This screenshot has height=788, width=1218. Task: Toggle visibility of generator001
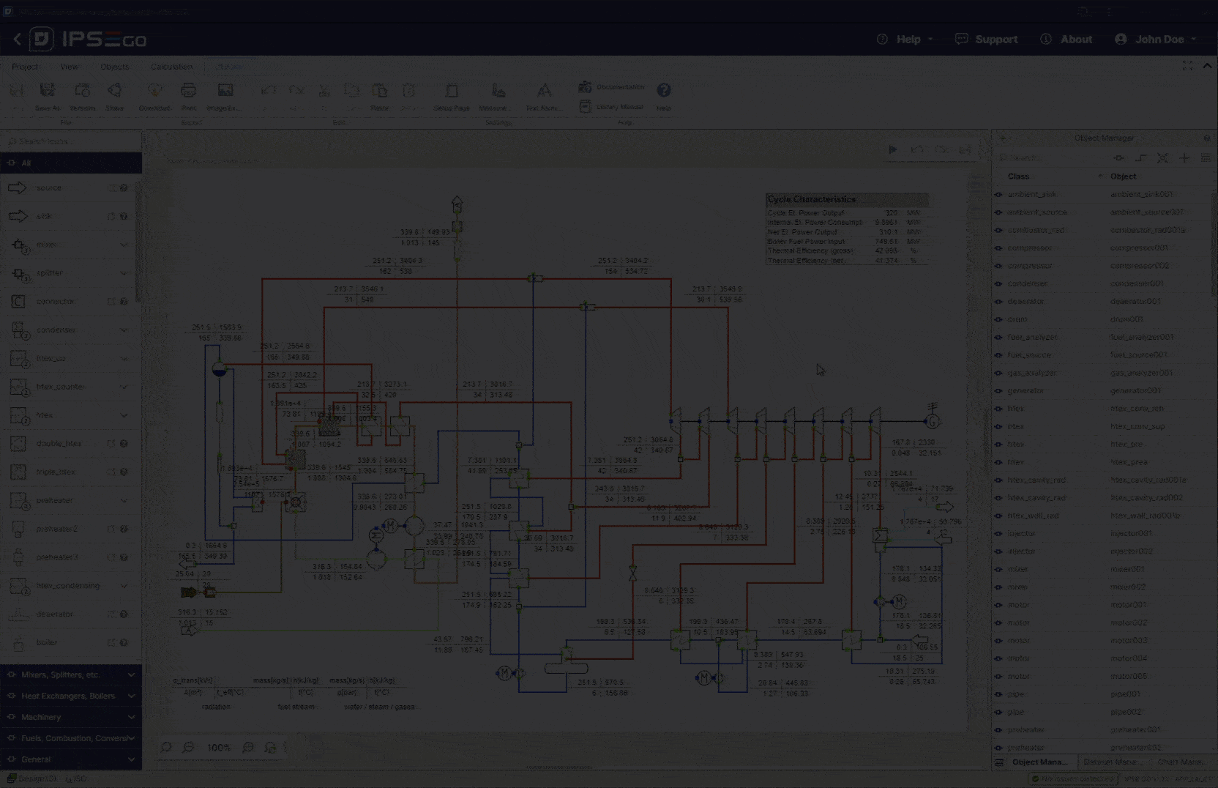[998, 390]
